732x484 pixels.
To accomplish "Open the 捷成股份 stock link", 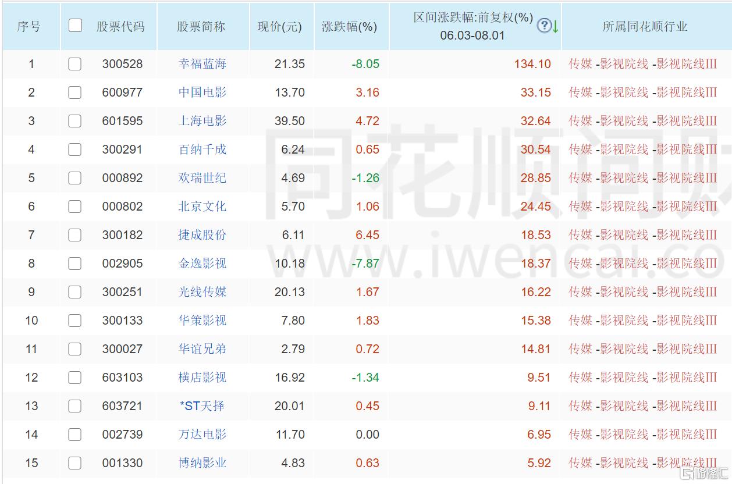I will 202,235.
